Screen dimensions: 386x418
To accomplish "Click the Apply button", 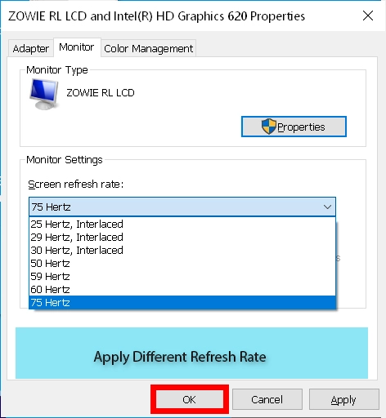I will click(344, 399).
